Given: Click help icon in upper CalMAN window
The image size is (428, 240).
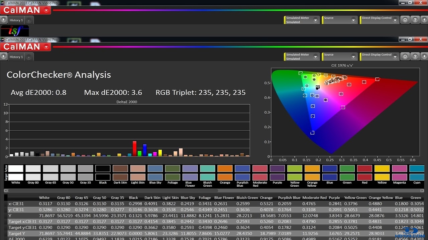Looking at the screenshot, I should (415, 20).
